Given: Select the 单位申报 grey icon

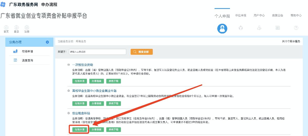Looking at the screenshot, I should point(241,28).
